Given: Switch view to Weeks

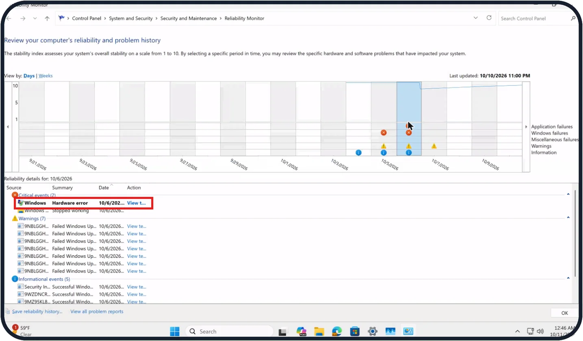Looking at the screenshot, I should [x=46, y=76].
